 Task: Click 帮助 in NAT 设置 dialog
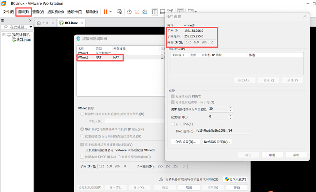pyautogui.click(x=296, y=155)
